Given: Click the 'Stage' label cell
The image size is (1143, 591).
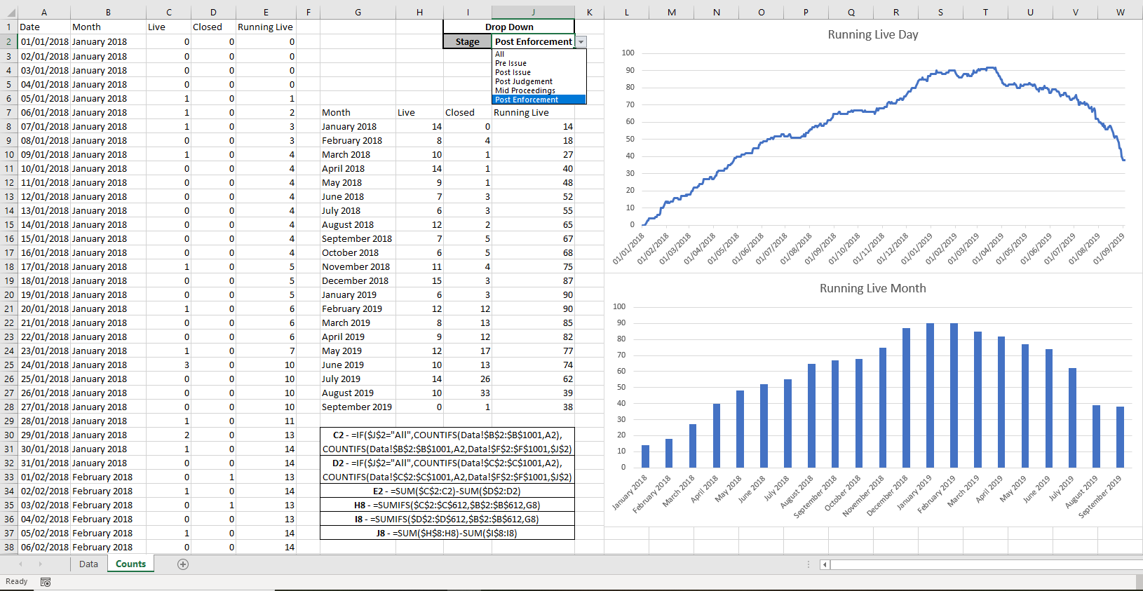Looking at the screenshot, I should click(x=468, y=41).
